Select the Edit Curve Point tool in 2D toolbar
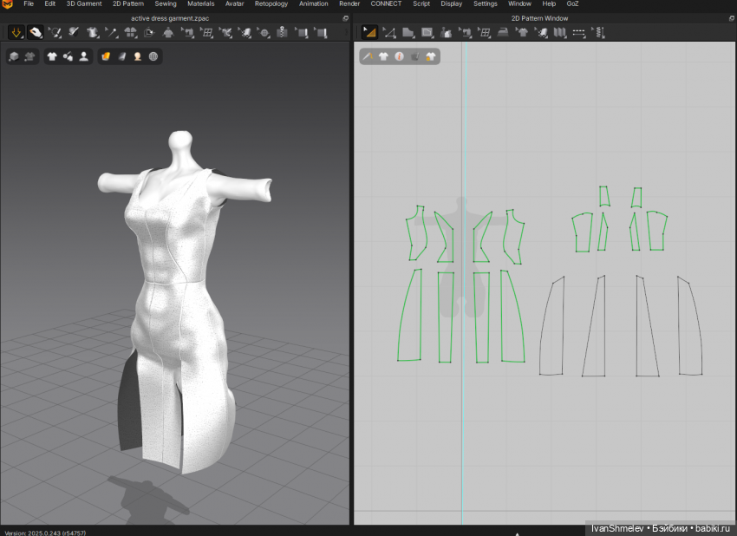737x536 pixels. (389, 32)
